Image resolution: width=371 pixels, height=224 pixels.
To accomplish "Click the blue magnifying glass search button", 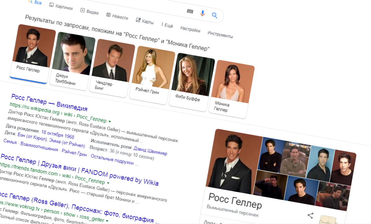I will (x=215, y=15).
